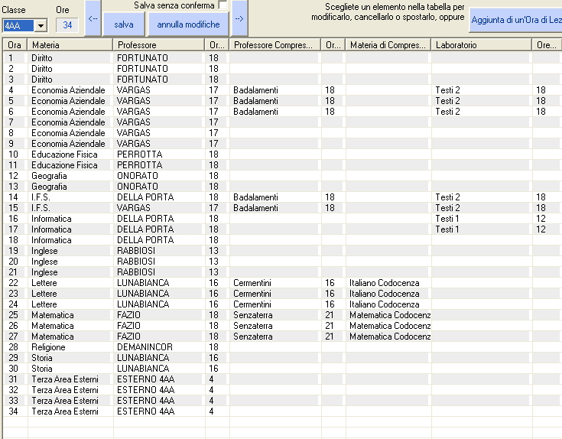Image resolution: width=562 pixels, height=439 pixels.
Task: Select row 3 Diritto cell
Action: click(41, 80)
